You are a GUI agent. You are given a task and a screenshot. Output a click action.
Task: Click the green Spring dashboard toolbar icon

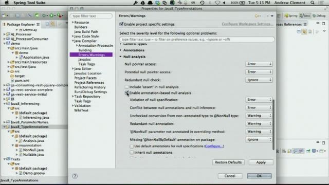tap(37, 15)
